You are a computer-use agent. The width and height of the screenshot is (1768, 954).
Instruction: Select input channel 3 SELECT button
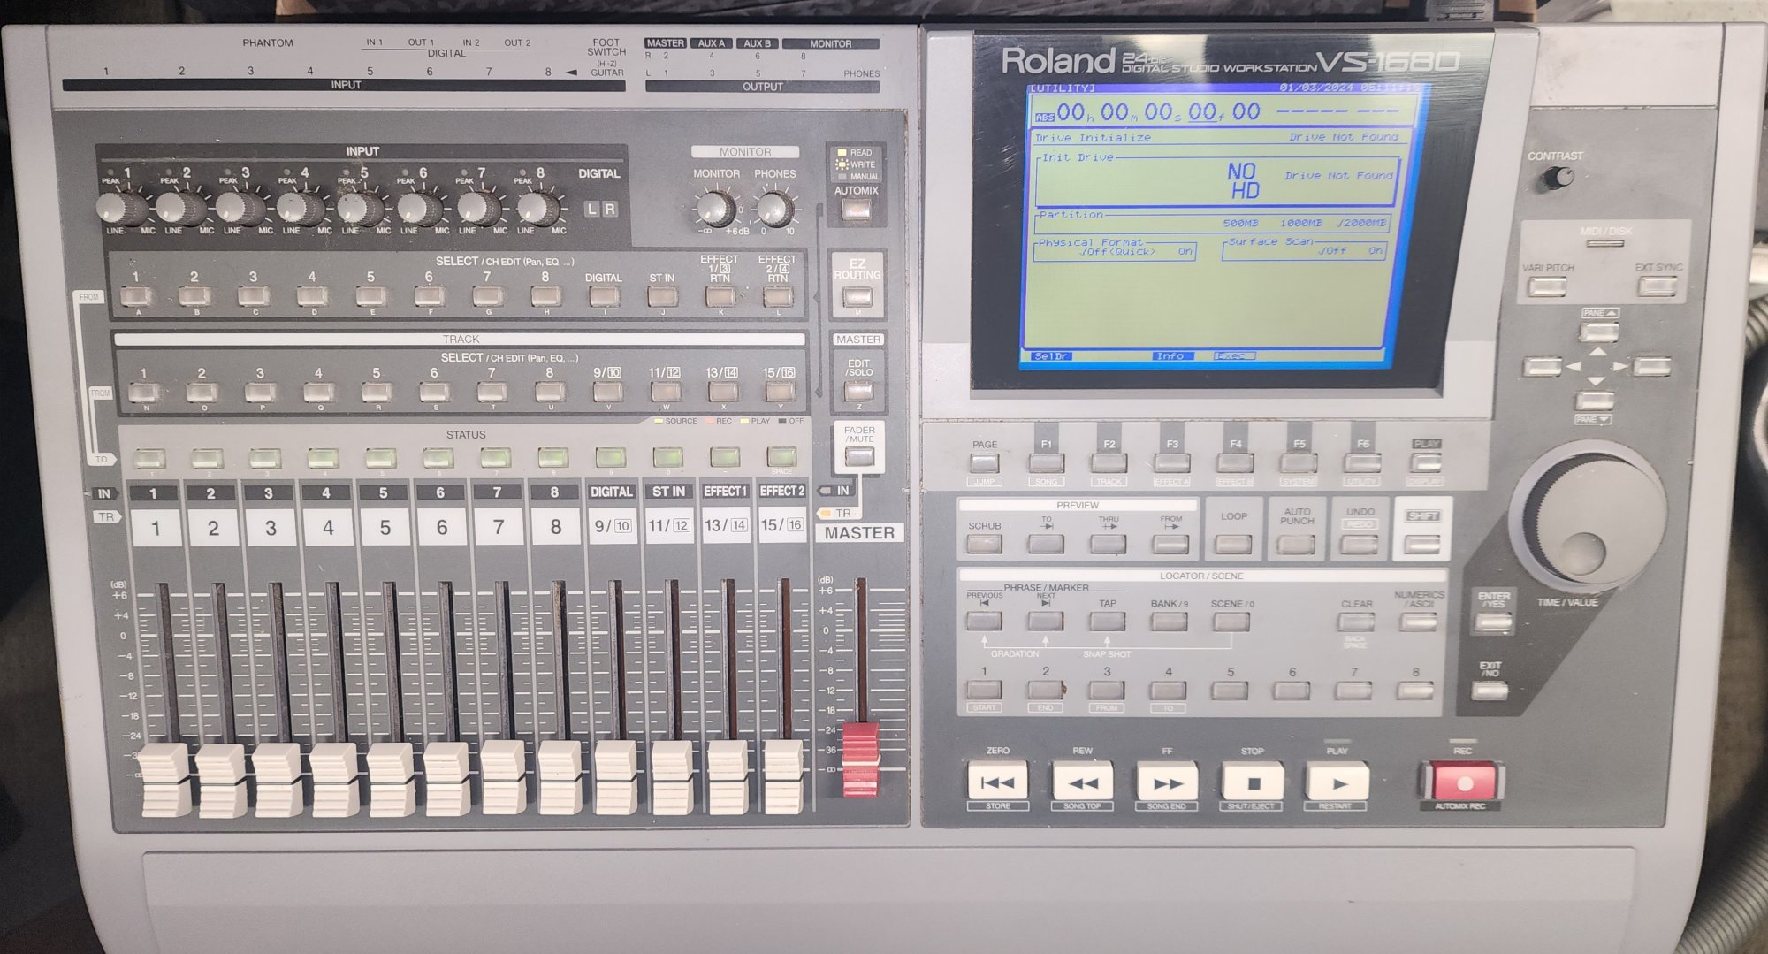coord(253,296)
